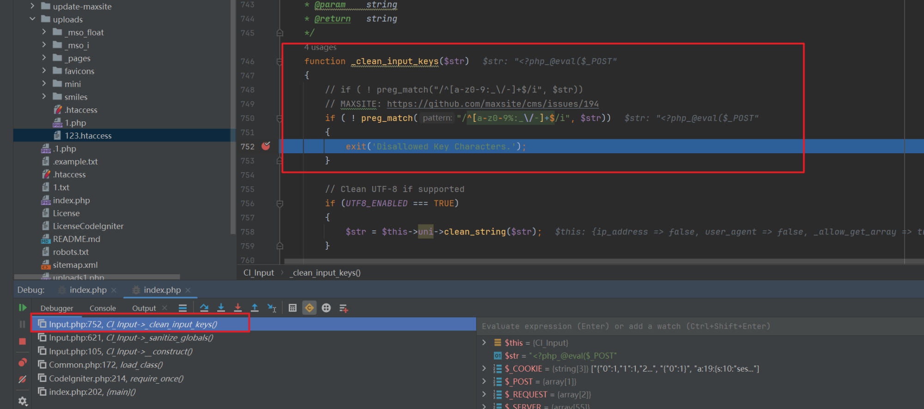Switch to the Console tab

[x=103, y=308]
